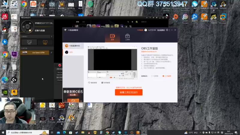Select 斗鱼直播伴侣 in the sidebar
Image resolution: width=240 pixels, height=135 pixels.
point(73,46)
